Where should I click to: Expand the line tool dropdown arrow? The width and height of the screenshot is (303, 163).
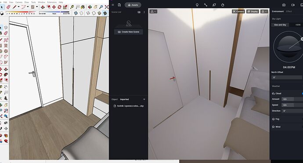pyautogui.click(x=18, y=7)
